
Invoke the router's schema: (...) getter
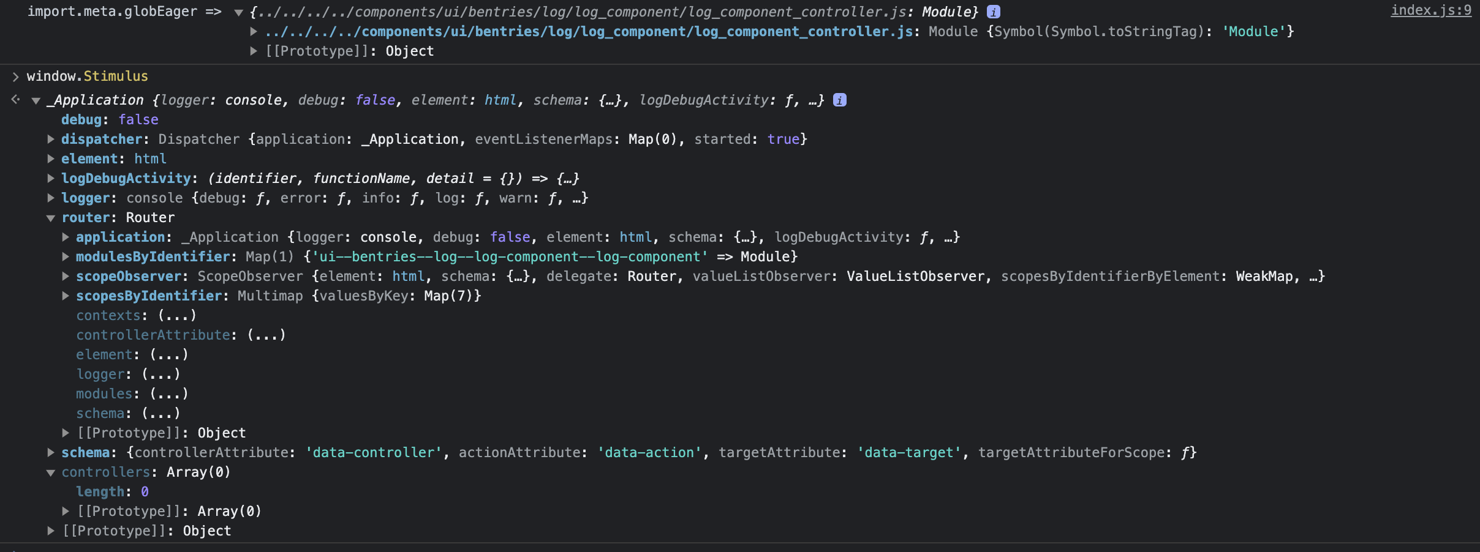[x=161, y=413]
